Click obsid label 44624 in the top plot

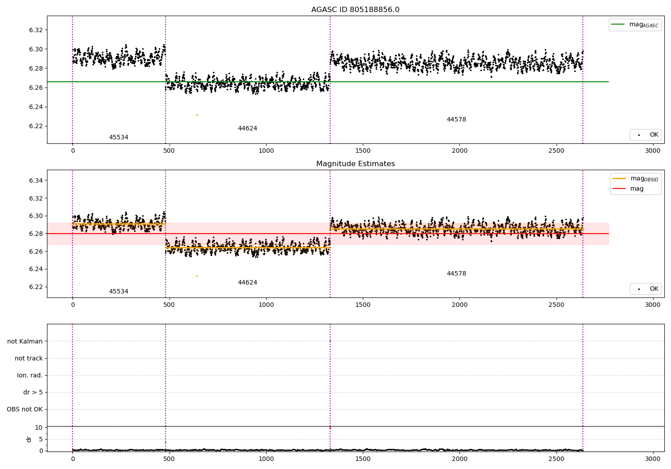(x=247, y=128)
